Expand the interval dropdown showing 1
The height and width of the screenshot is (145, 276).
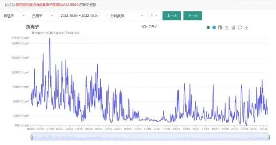pyautogui.click(x=154, y=16)
